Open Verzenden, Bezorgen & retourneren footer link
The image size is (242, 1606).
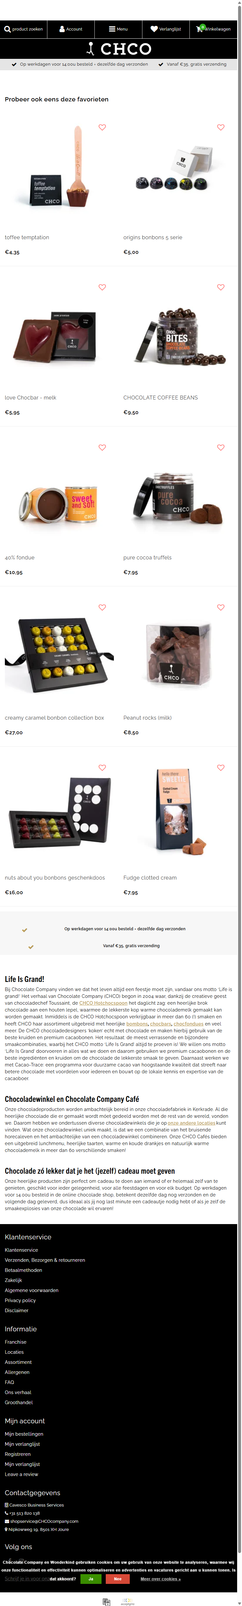(x=45, y=1260)
